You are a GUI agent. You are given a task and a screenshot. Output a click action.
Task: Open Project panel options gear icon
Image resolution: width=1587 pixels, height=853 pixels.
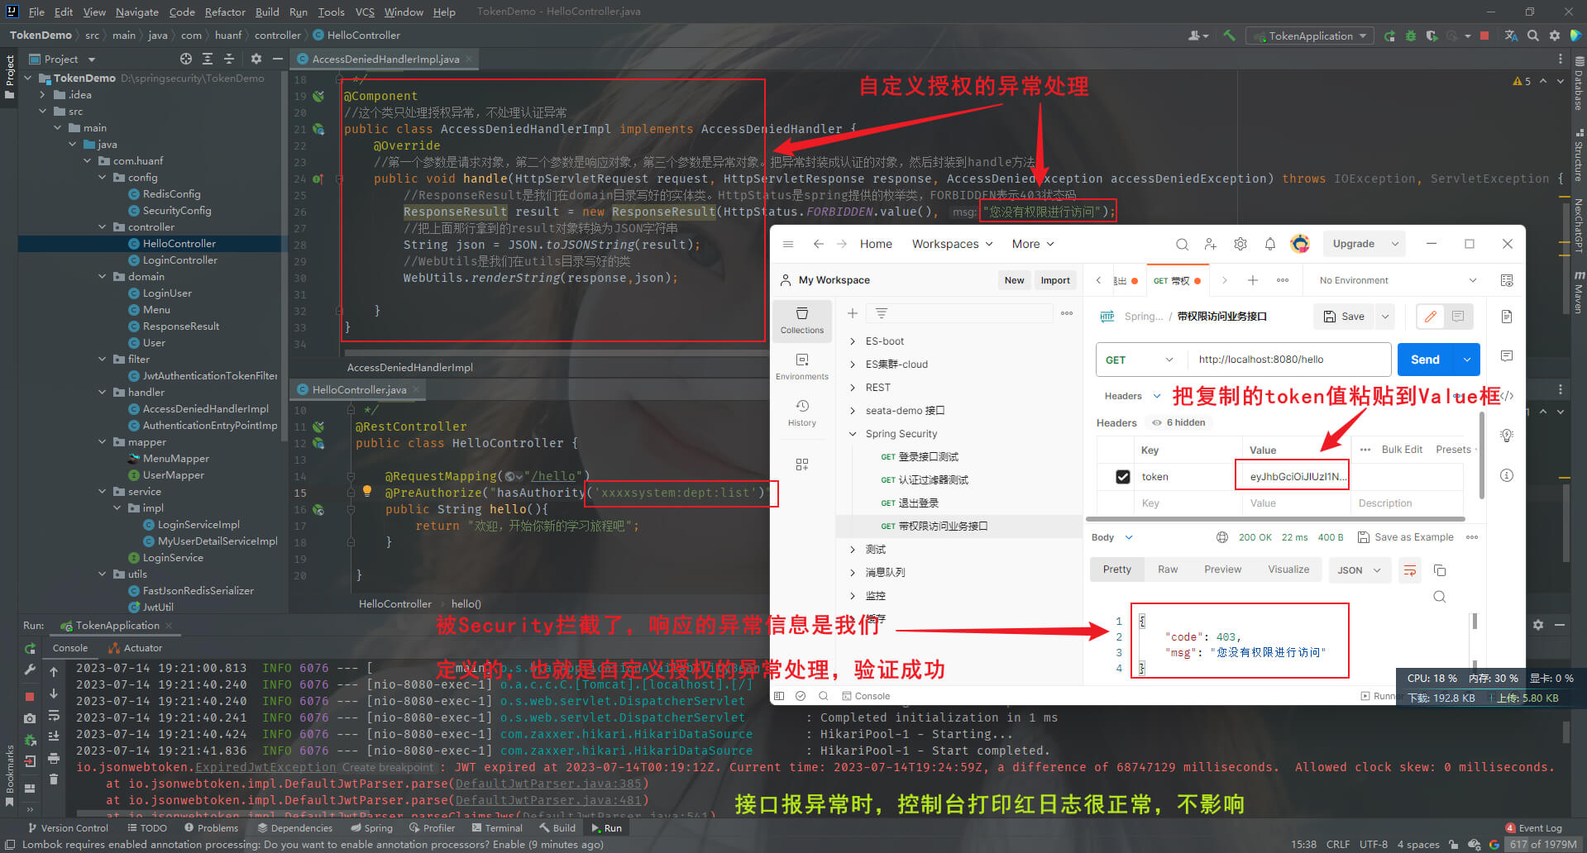point(256,59)
